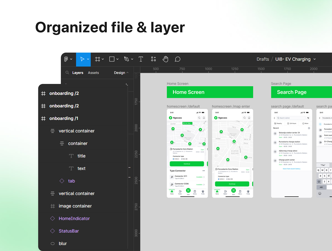
Task: Open the UI8- EV Charging file dropdown
Action: click(x=295, y=59)
